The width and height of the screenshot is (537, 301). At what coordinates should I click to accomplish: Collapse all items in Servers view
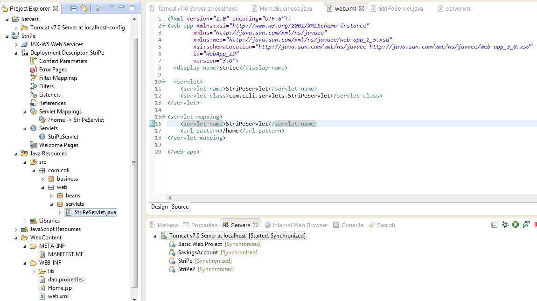point(495,224)
